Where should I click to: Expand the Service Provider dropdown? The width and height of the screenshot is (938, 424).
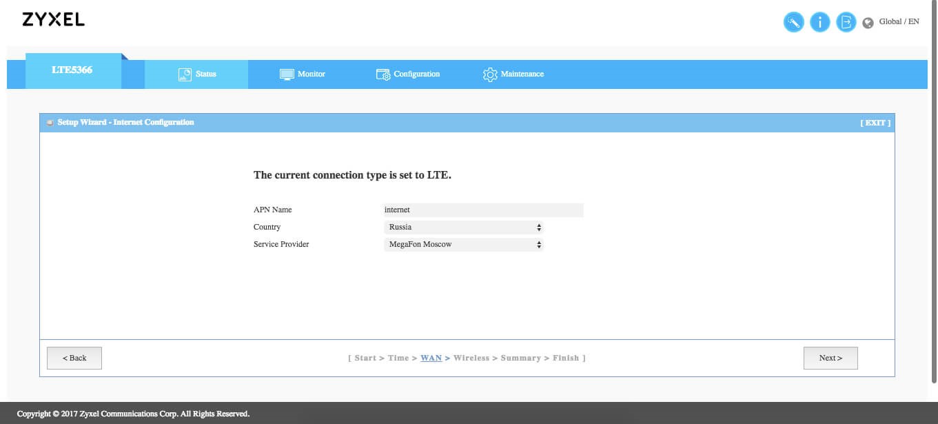463,244
